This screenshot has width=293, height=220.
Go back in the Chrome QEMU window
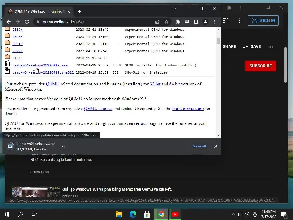pyautogui.click(x=8, y=22)
